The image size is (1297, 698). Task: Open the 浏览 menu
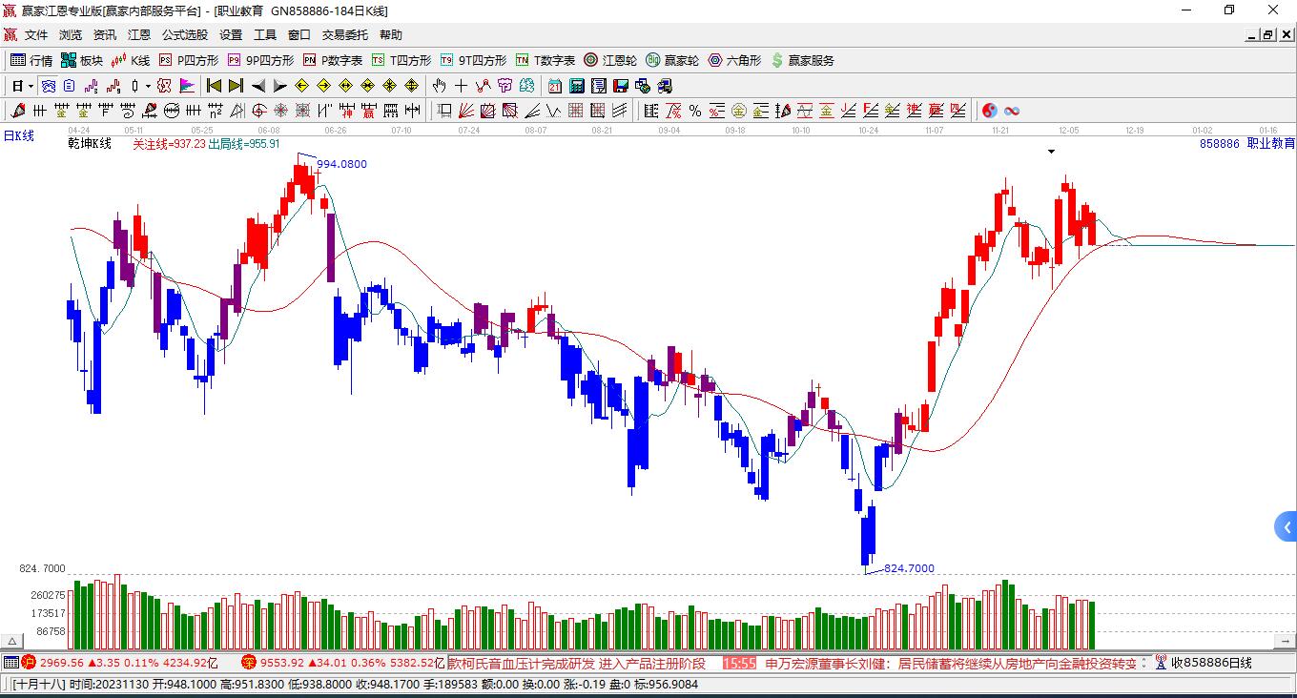click(x=71, y=35)
